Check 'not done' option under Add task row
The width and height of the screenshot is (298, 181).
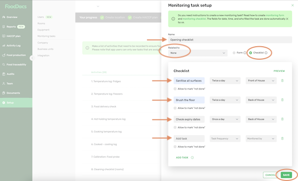[175, 147]
